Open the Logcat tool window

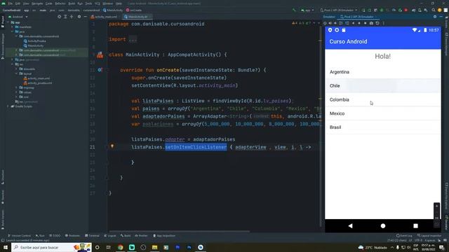110,236
